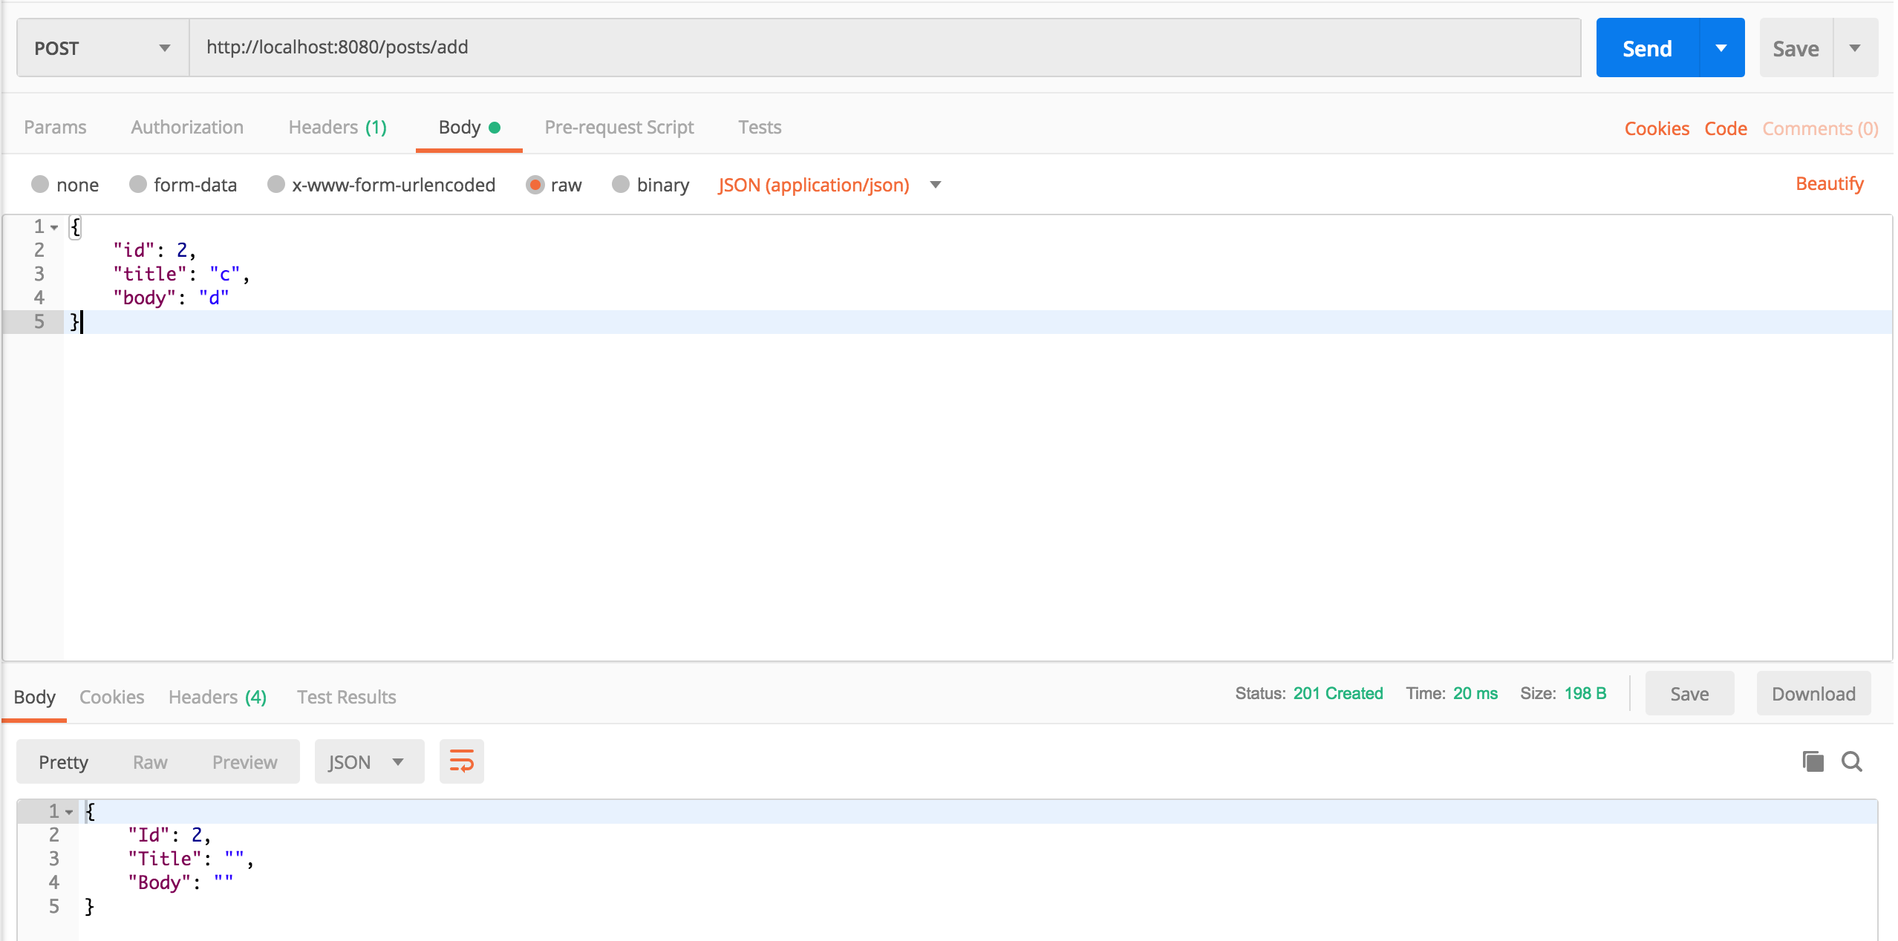
Task: Click the request URL input field
Action: (884, 47)
